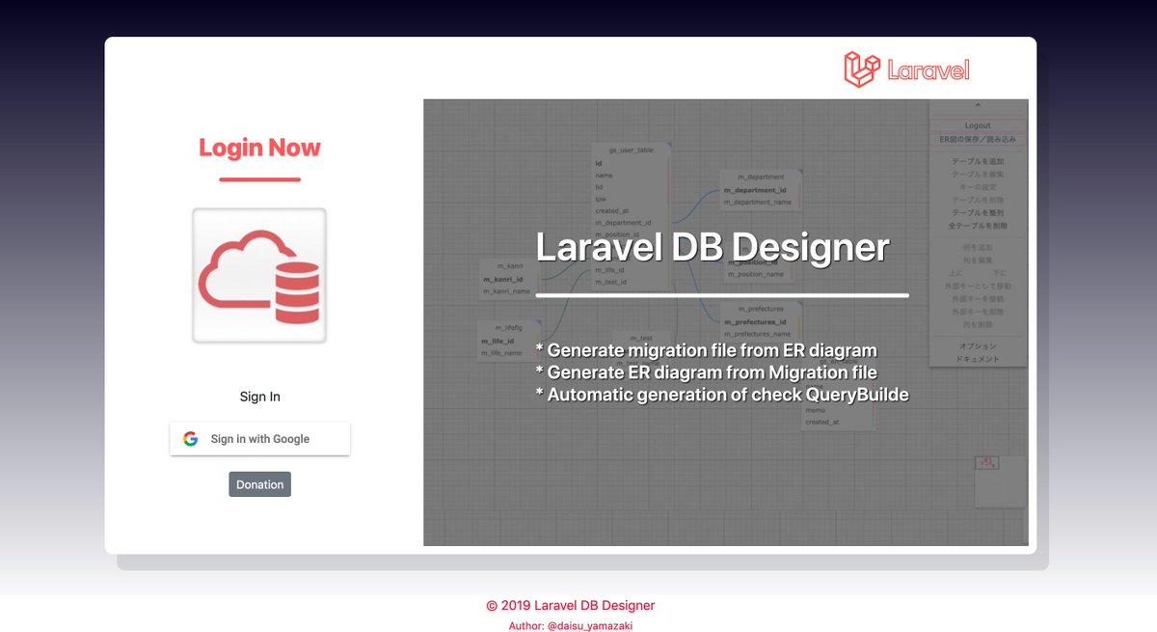The height and width of the screenshot is (632, 1157).
Task: Click "Generate migration file from ER diagram" line
Action: tap(706, 349)
